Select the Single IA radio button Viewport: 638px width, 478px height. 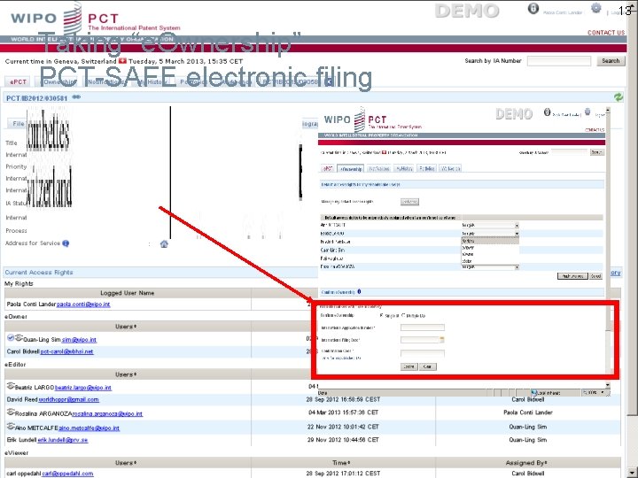(381, 315)
